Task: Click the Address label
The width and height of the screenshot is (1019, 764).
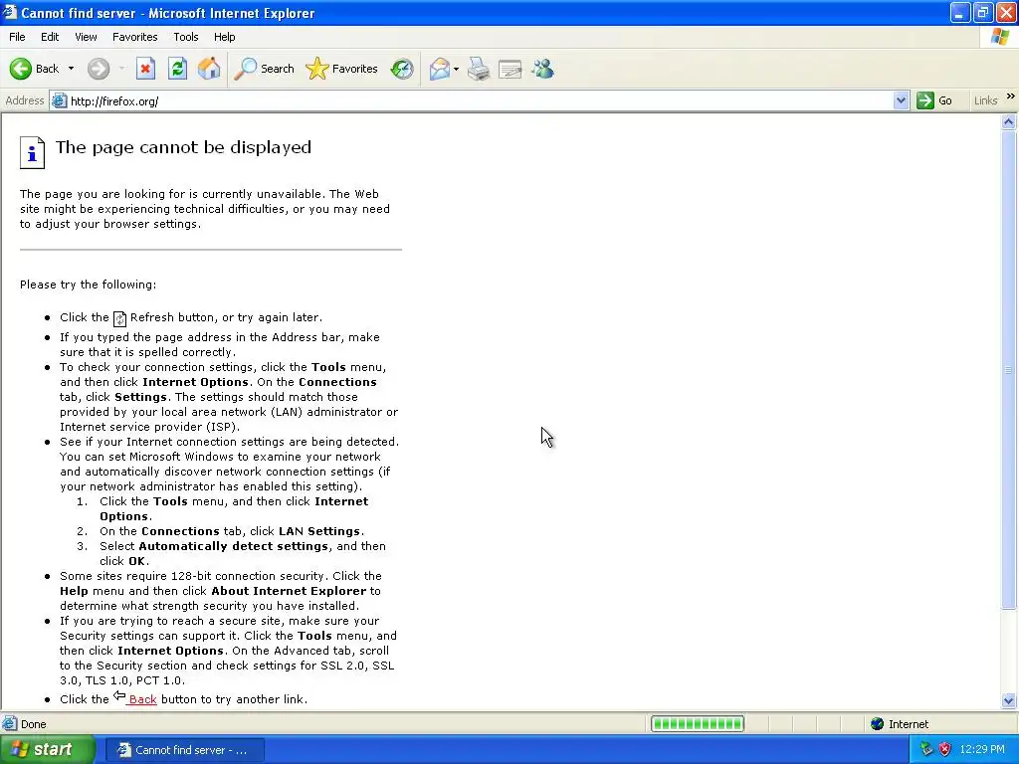Action: pyautogui.click(x=24, y=100)
